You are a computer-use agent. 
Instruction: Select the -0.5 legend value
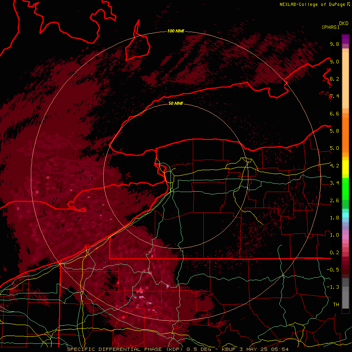[x=333, y=270]
